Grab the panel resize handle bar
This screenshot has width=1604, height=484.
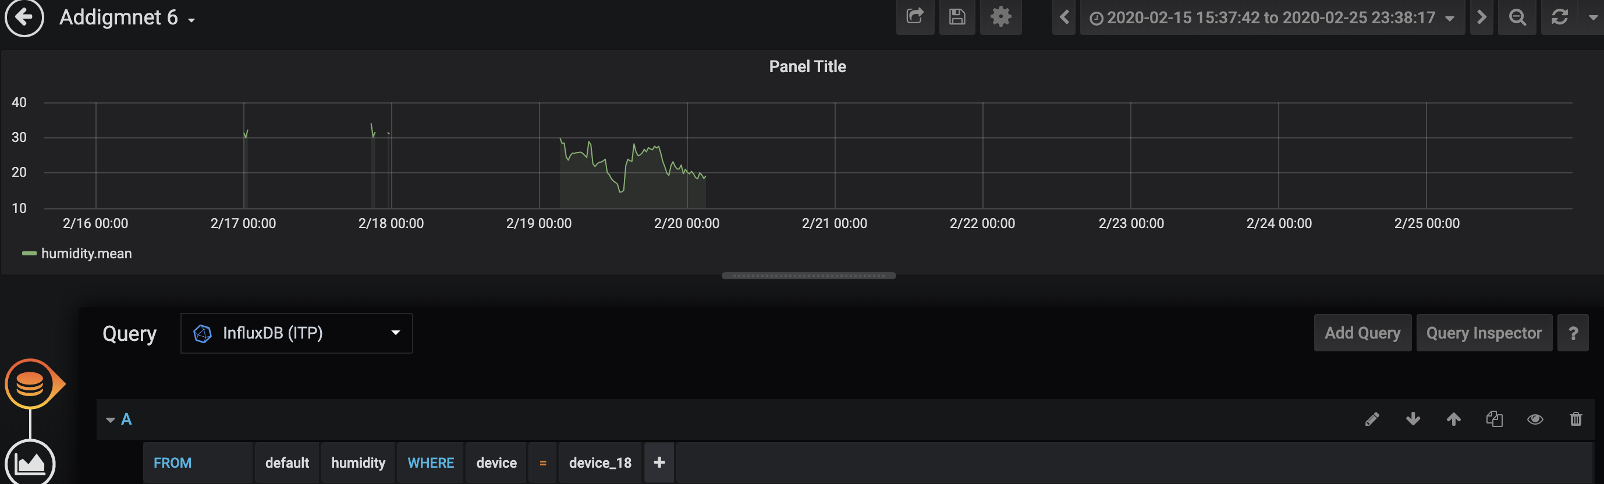tap(808, 276)
